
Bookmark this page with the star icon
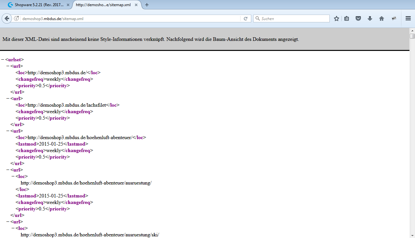(337, 18)
